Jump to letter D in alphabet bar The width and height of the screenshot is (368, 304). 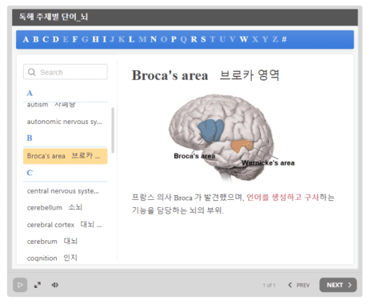[56, 39]
